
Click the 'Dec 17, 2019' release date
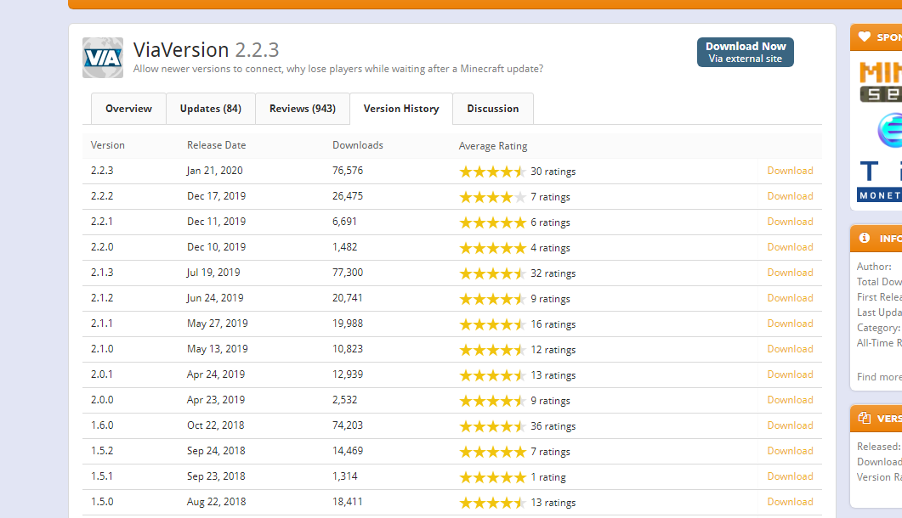216,196
